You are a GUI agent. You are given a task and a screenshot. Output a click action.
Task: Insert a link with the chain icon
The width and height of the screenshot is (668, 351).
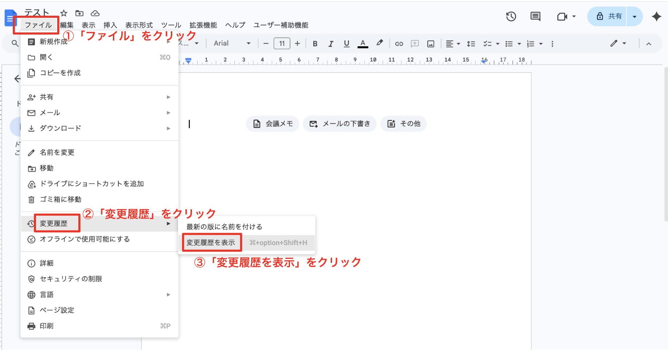[399, 44]
